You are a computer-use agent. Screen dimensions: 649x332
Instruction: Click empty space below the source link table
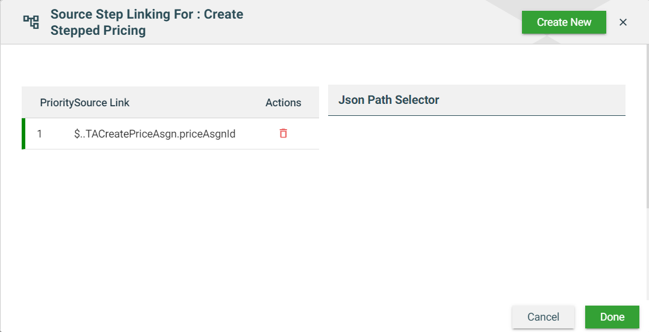pos(170,228)
